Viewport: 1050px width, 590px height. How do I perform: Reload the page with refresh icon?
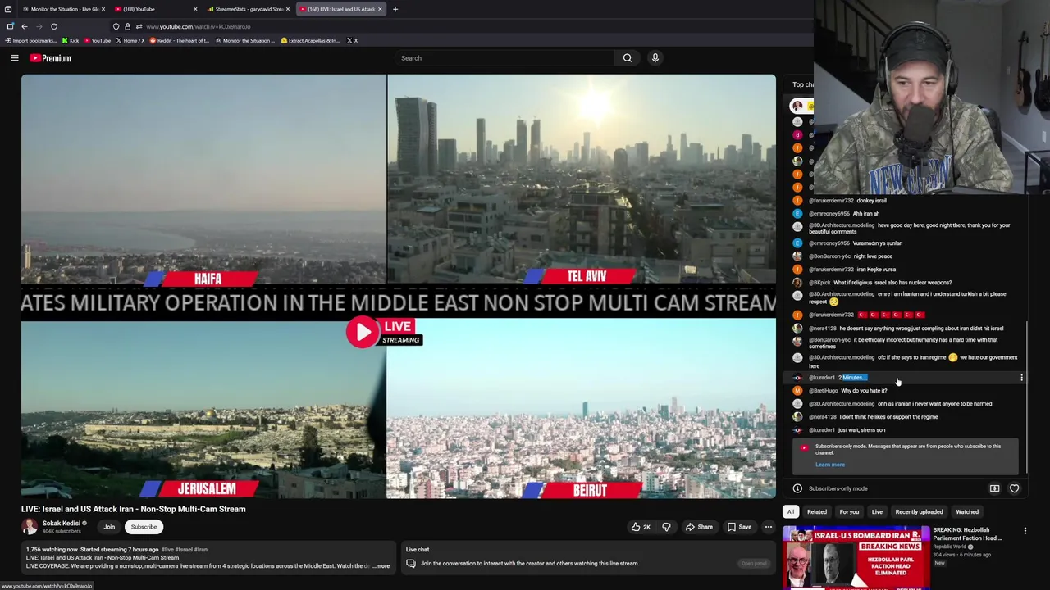pos(54,26)
